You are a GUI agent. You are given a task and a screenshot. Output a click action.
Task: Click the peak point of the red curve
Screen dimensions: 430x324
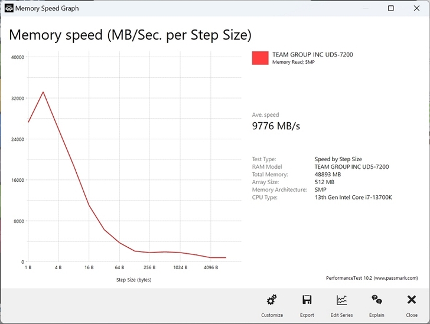pos(43,92)
